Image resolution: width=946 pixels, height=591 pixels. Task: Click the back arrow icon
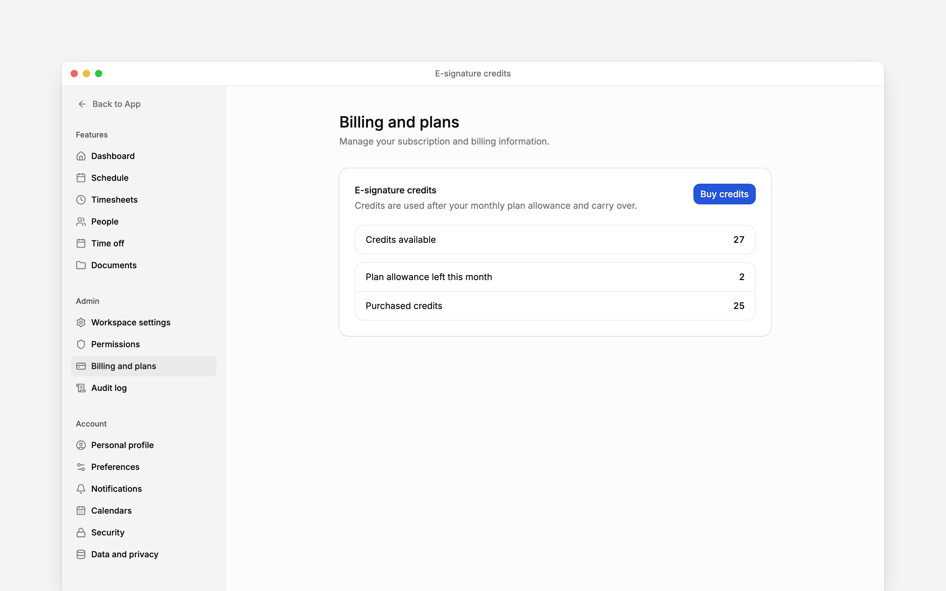[x=82, y=104]
